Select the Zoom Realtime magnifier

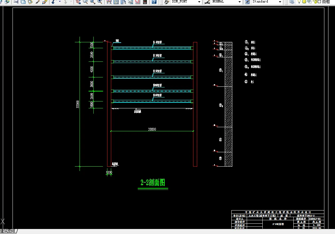(85, 2)
